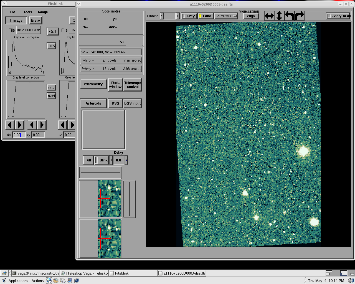355x284 pixels.
Task: Increase binning with right arrow
Action: pyautogui.click(x=178, y=16)
